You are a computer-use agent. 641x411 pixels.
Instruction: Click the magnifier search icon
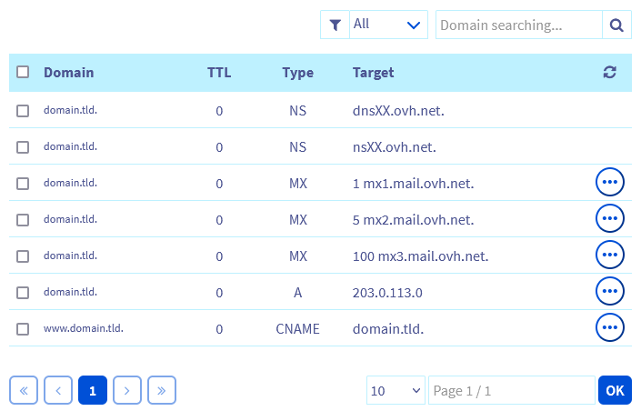coord(616,25)
